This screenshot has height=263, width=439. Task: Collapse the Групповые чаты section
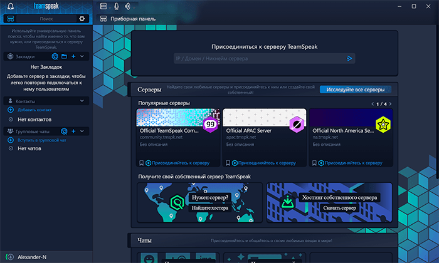pos(82,131)
